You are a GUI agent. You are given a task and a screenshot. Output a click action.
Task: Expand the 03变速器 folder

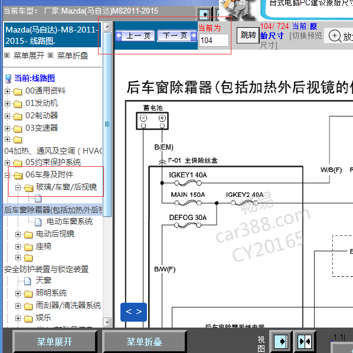[7, 128]
